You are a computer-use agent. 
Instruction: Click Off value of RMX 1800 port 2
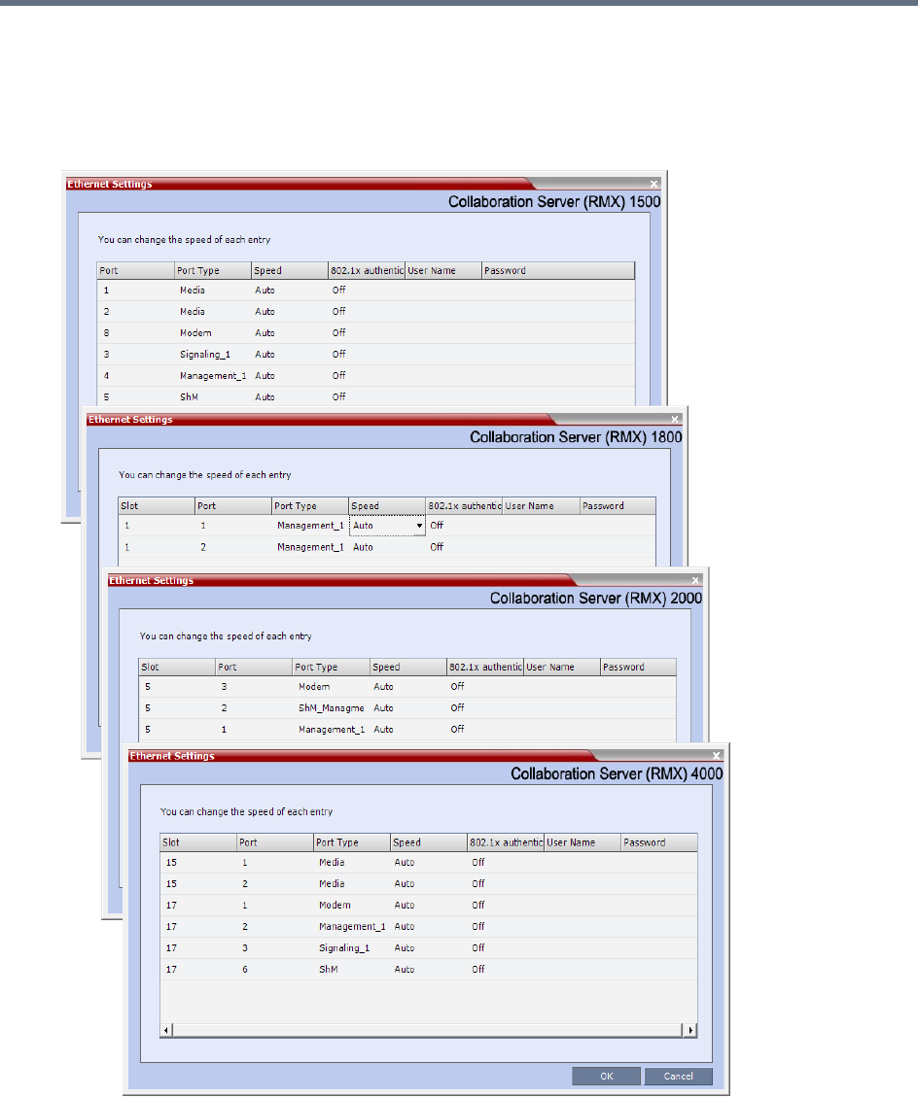click(x=437, y=547)
